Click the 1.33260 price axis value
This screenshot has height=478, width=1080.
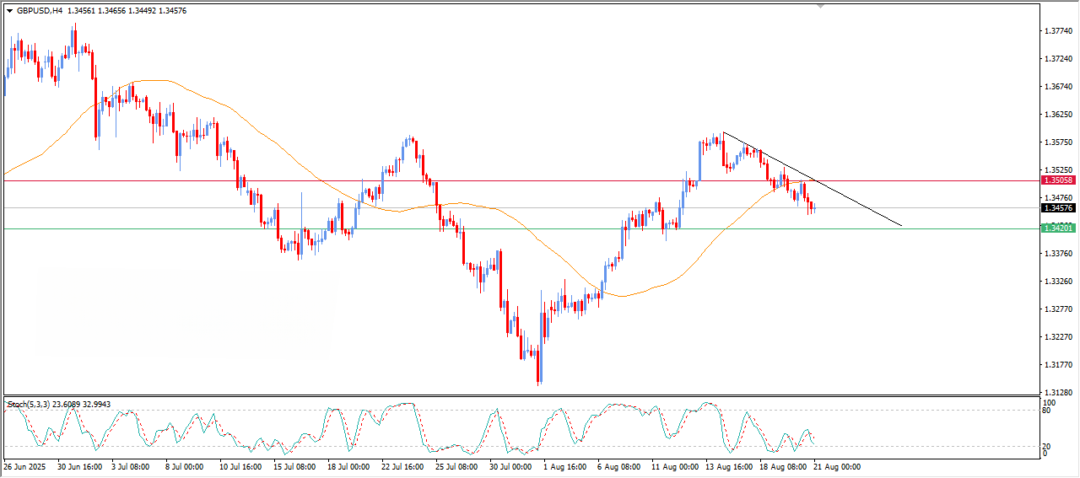point(1058,282)
